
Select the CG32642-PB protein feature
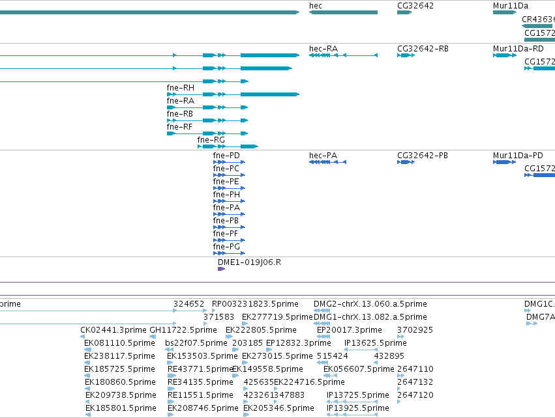tap(406, 162)
